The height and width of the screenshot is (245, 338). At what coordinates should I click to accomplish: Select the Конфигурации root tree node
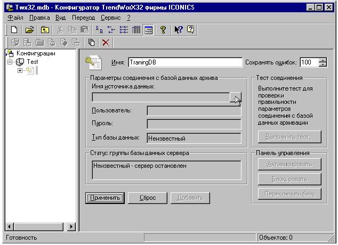tap(36, 53)
